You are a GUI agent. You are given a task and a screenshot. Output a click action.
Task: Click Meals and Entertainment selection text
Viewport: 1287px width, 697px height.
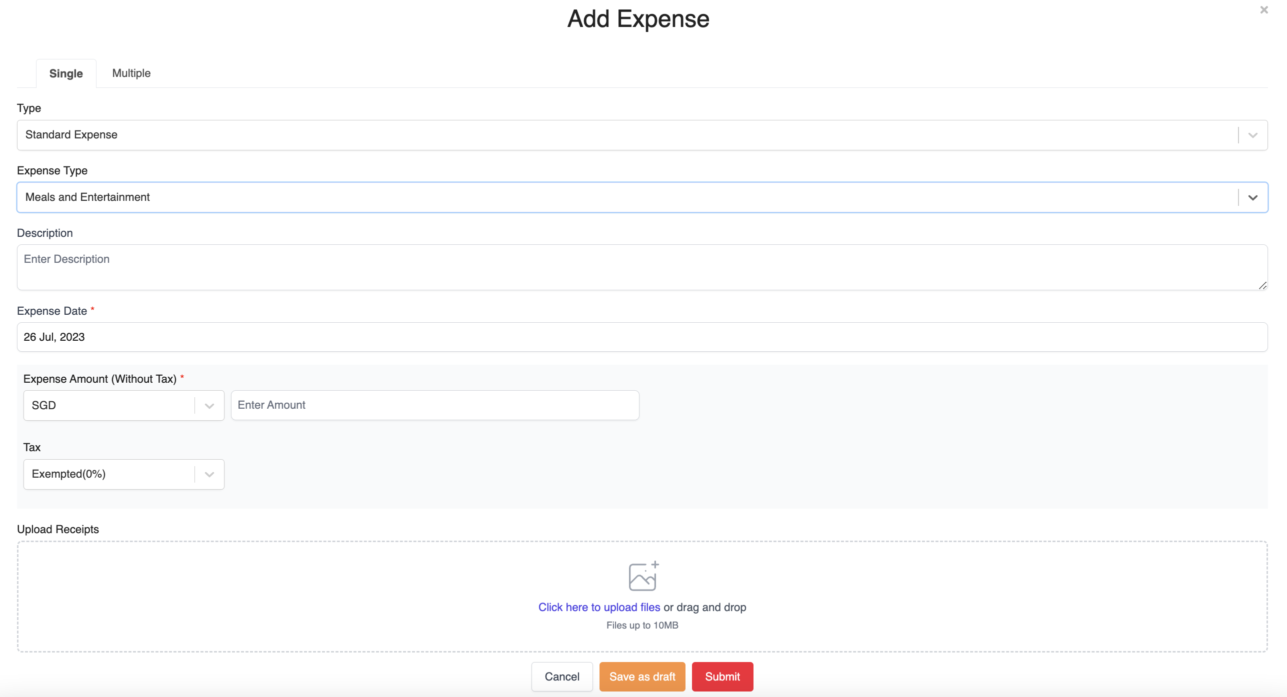click(x=87, y=197)
